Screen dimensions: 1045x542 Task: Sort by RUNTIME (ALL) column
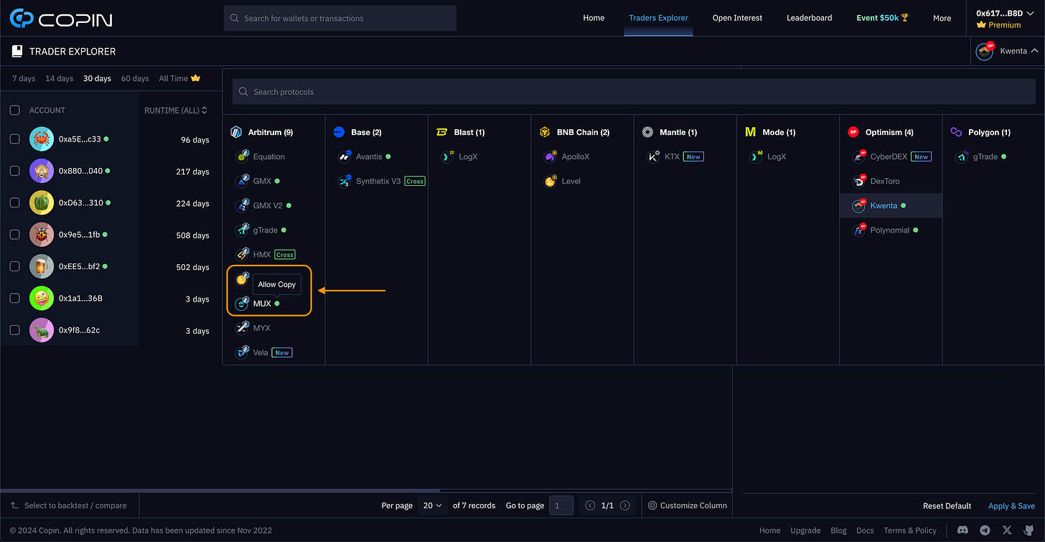(176, 110)
